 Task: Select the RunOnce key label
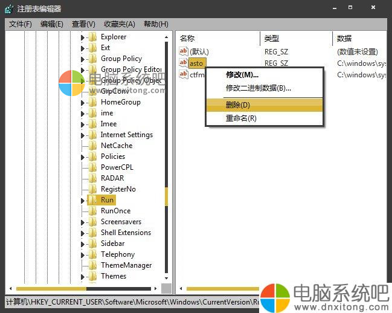tap(115, 211)
